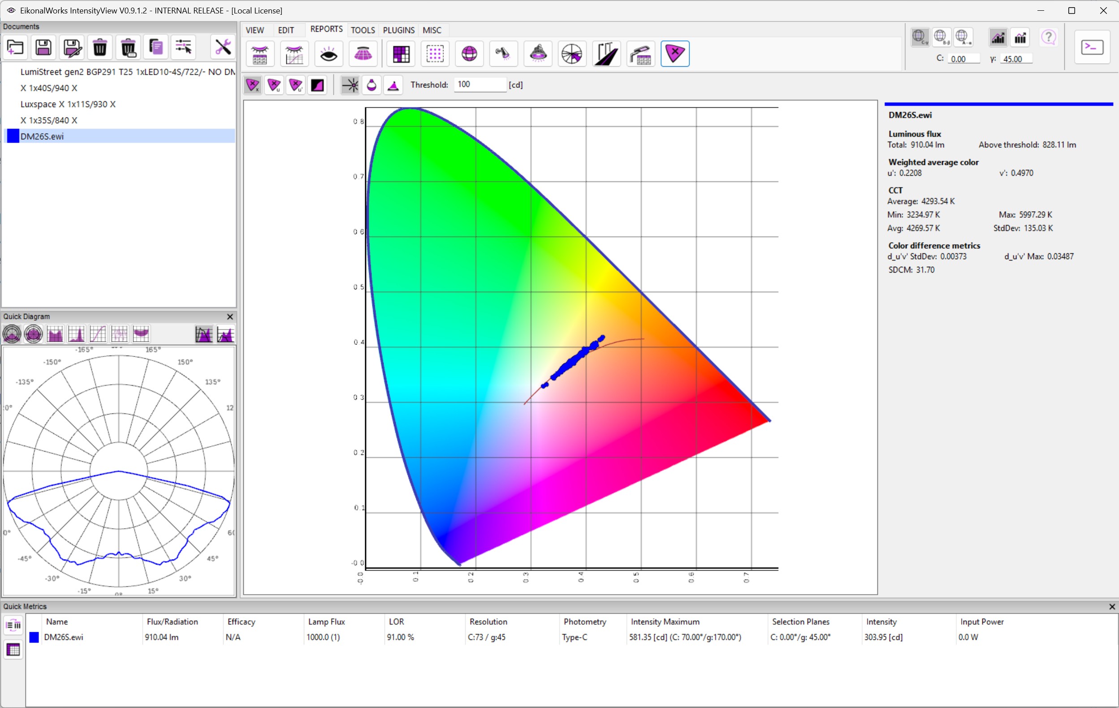Click the blue swatch in Quick Metrics row
This screenshot has height=708, width=1119.
click(34, 637)
